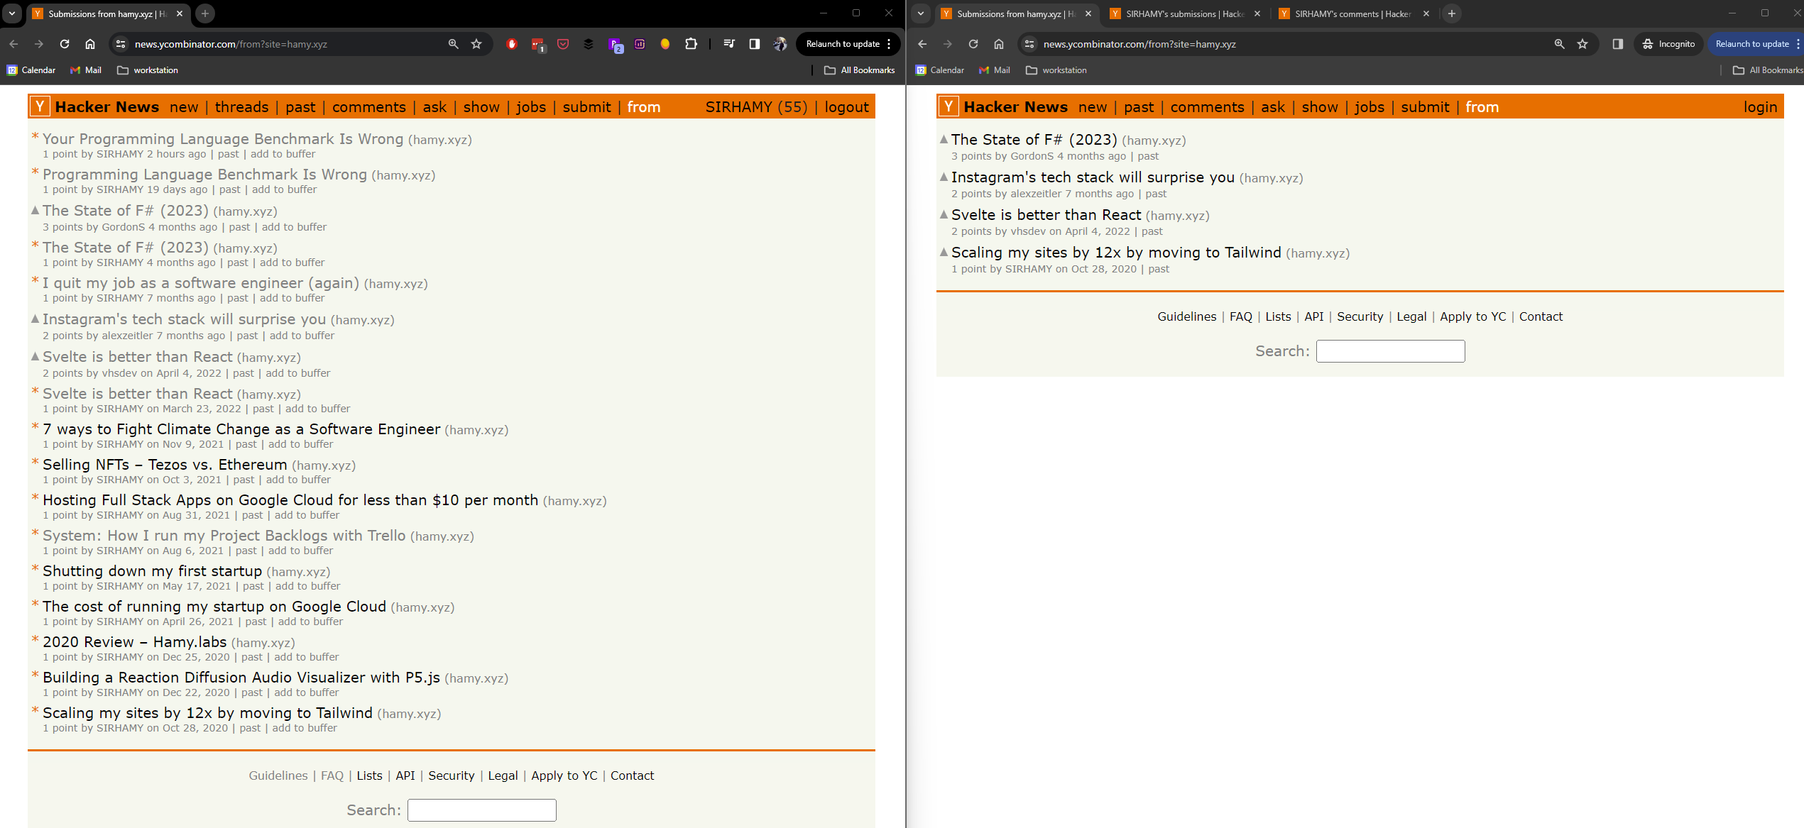Open the Extensions puzzle-piece icon

pyautogui.click(x=690, y=44)
